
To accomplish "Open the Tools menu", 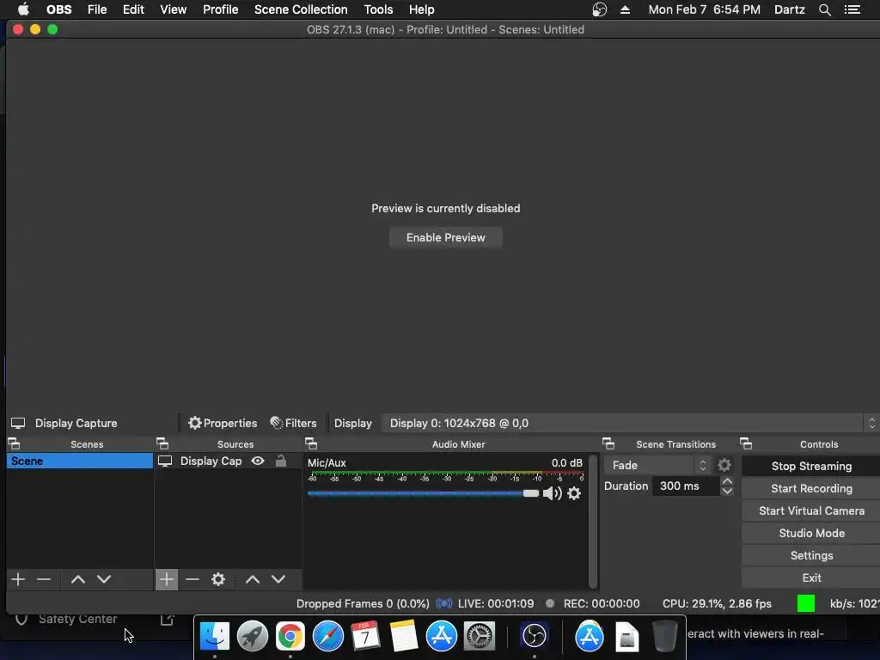I will (x=378, y=9).
